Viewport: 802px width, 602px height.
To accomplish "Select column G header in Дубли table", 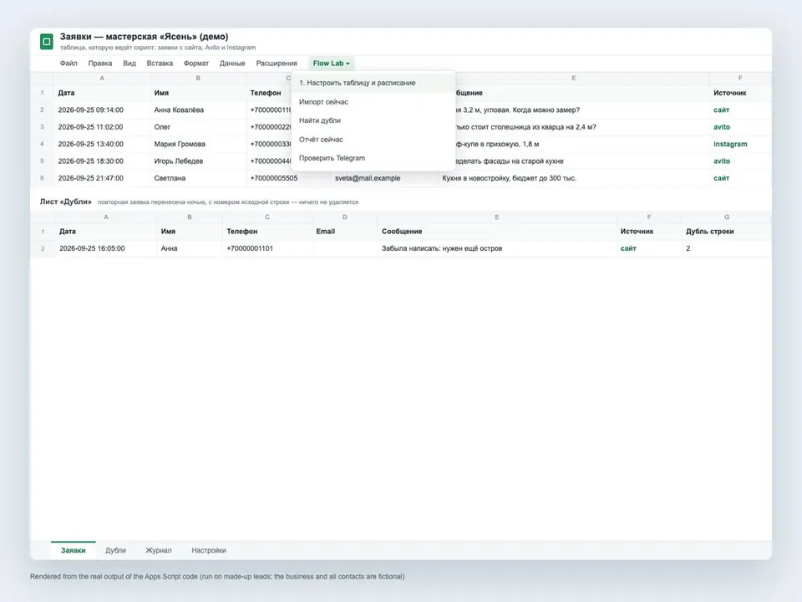I will point(727,217).
